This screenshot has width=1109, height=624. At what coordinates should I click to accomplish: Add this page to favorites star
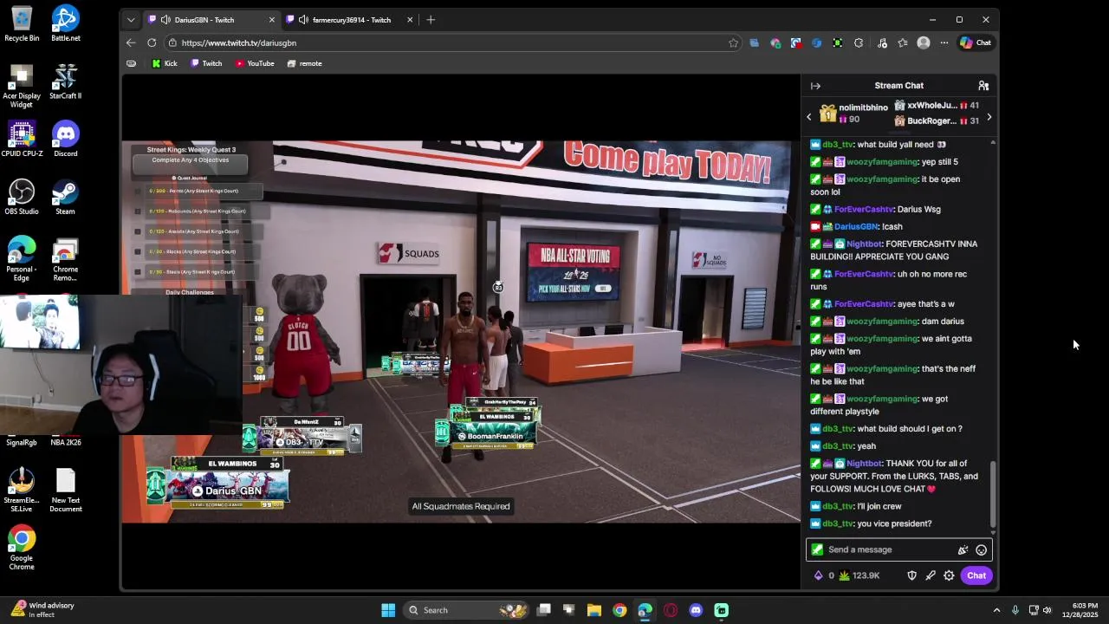pos(733,42)
